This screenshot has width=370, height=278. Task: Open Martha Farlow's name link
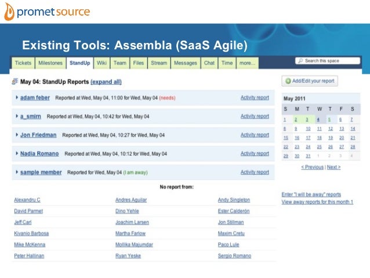[130, 233]
